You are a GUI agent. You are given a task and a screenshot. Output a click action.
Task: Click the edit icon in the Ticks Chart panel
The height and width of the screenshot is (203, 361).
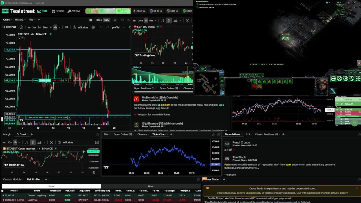(x=219, y=134)
